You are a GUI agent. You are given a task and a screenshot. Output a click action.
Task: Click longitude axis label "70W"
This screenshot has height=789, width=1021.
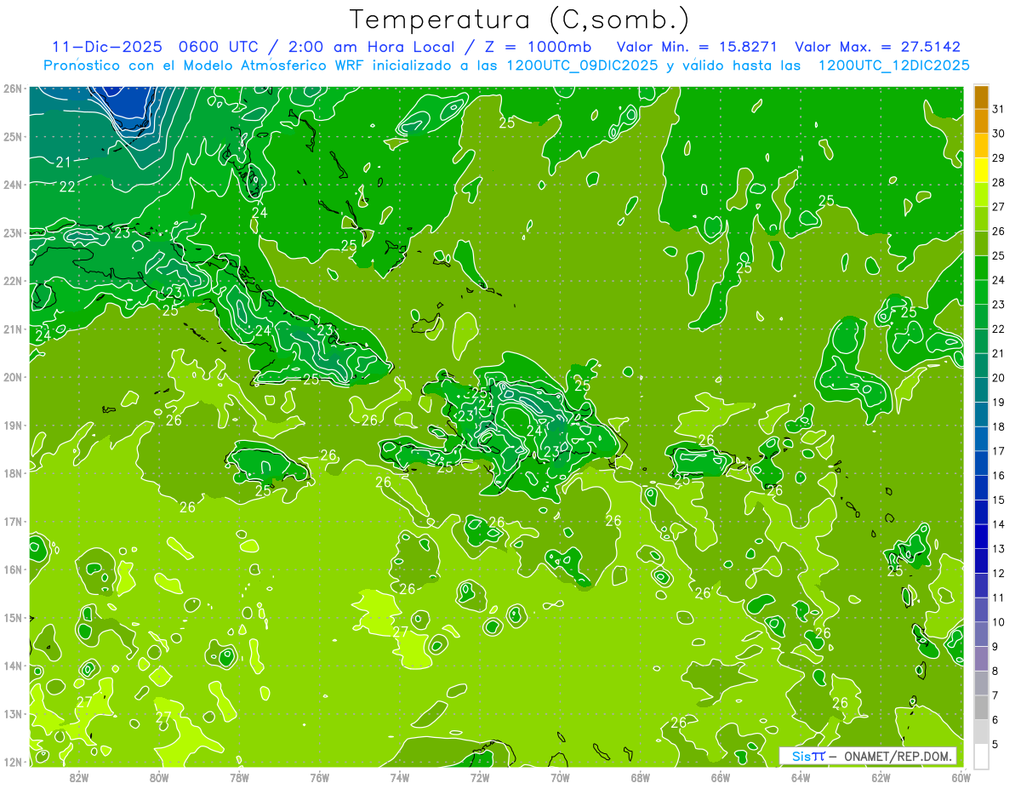560,777
